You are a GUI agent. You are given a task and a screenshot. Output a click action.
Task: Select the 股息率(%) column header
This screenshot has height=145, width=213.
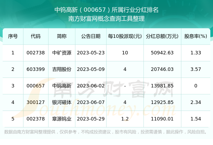(x=196, y=36)
